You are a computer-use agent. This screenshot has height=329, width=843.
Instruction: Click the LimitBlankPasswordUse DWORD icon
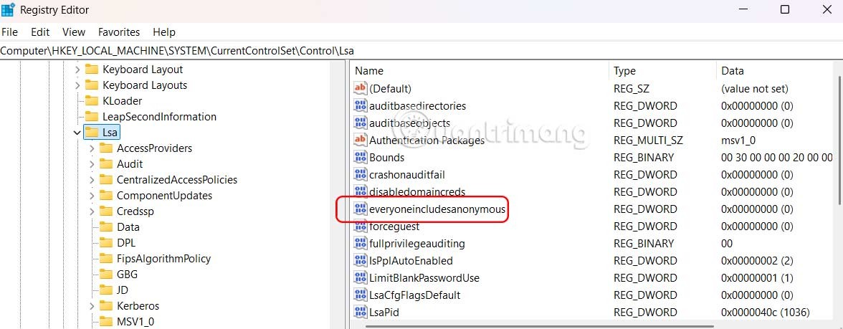(360, 277)
